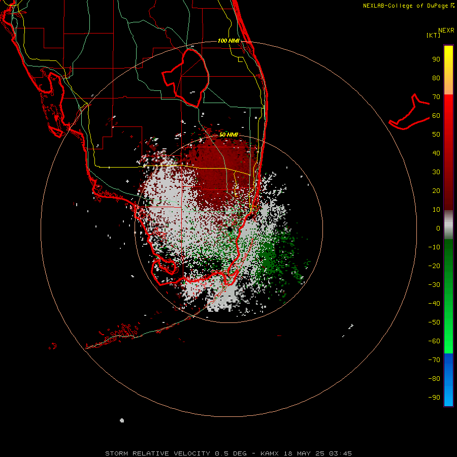Viewport: 457px width, 457px height.
Task: Click the 18 MAY 25 date in the caption
Action: pyautogui.click(x=304, y=453)
